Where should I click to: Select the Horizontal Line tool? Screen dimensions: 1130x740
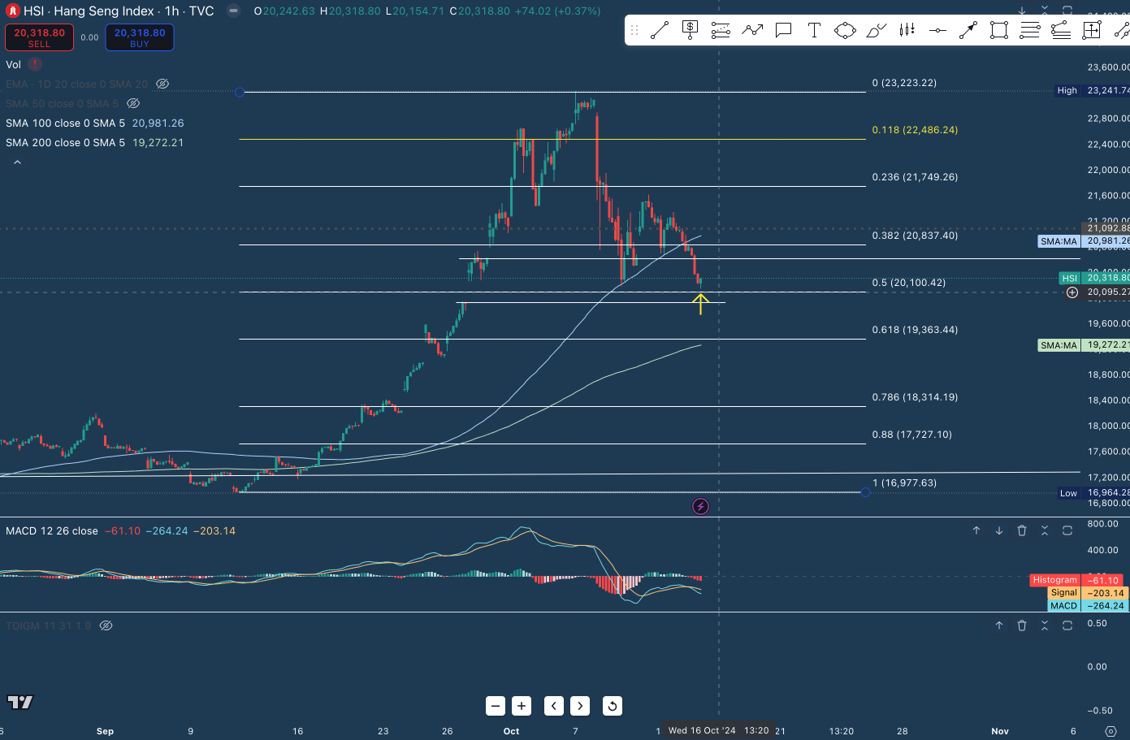(937, 31)
